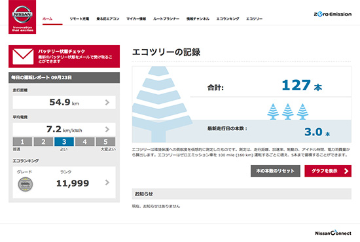Select rating level 1
The image size is (360, 242).
pyautogui.click(x=22, y=142)
